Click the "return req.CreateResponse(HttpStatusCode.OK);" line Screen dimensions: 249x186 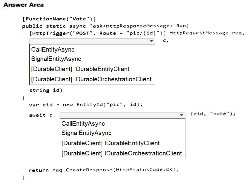104,170
